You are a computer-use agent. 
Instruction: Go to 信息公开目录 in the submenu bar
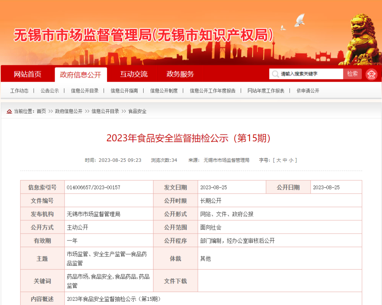tap(84, 91)
